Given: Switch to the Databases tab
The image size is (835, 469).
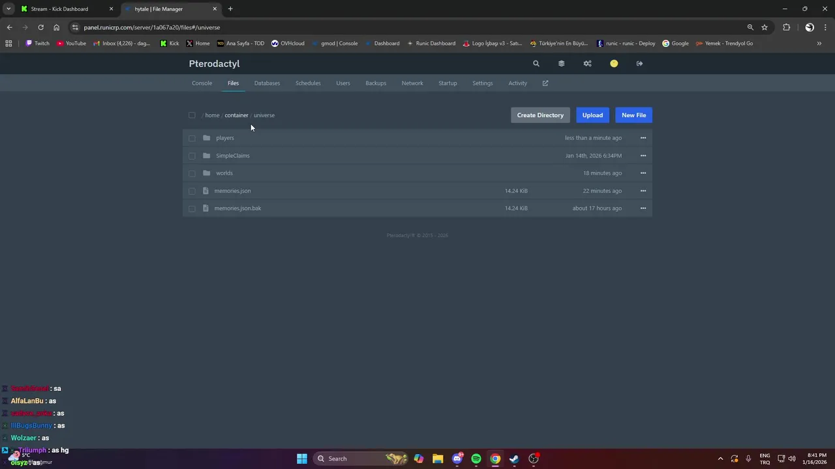Looking at the screenshot, I should click(267, 83).
